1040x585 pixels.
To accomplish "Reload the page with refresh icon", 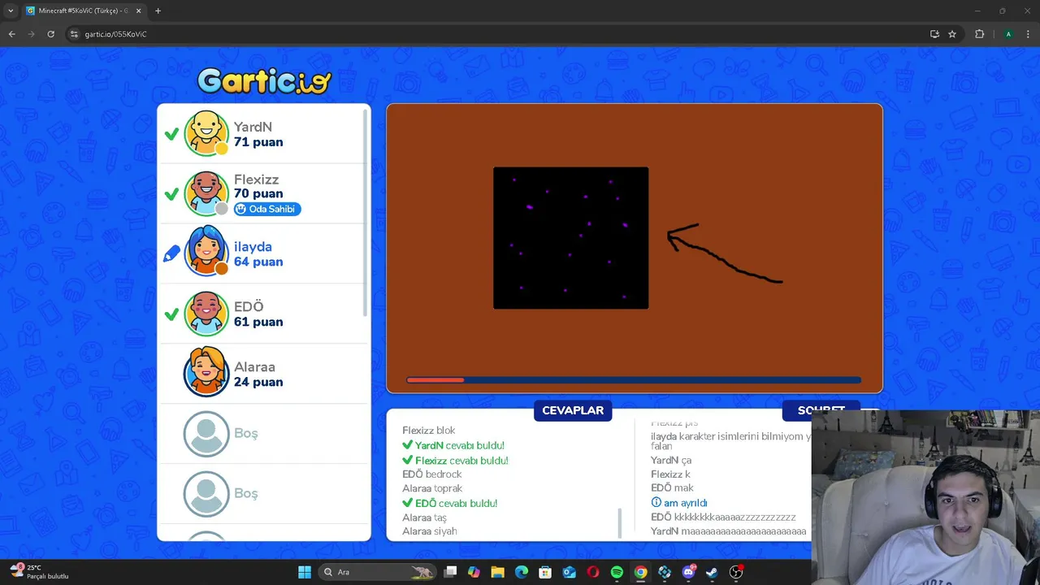I will coord(50,34).
